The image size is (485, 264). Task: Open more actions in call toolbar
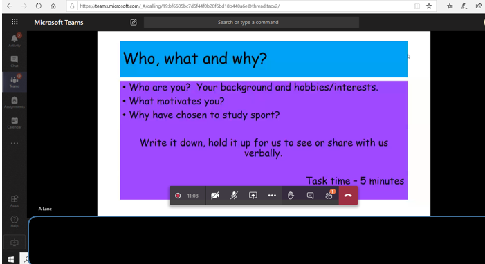tap(272, 196)
